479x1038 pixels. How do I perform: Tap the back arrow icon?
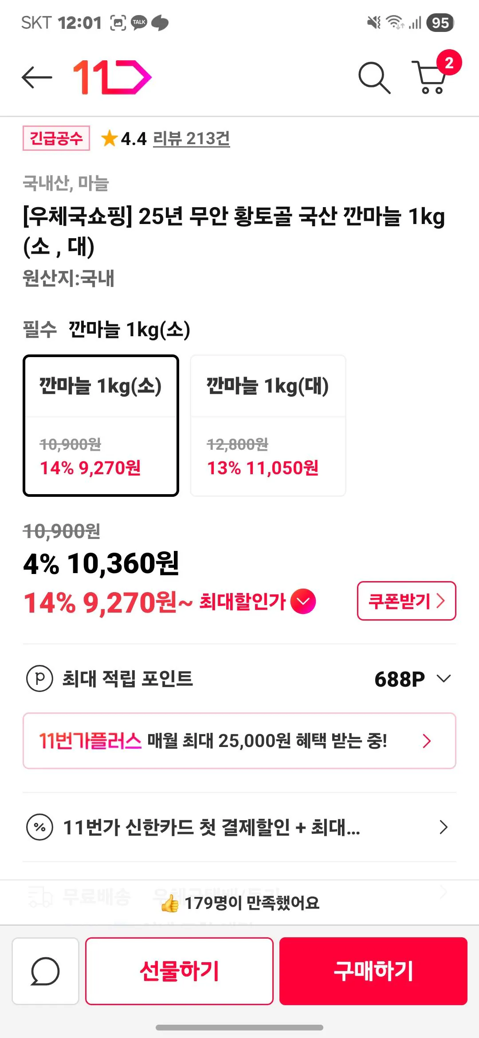37,78
